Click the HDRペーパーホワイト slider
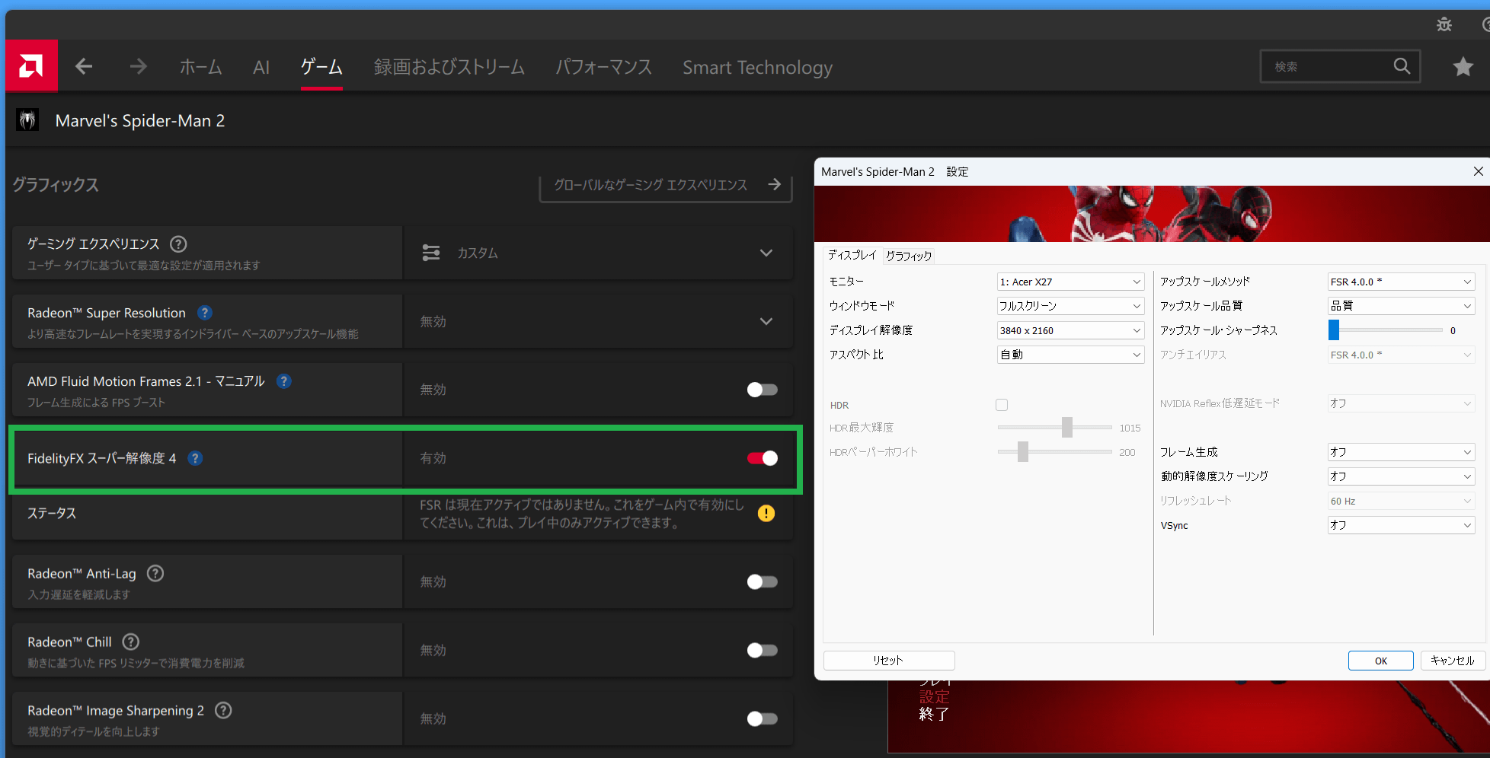 pyautogui.click(x=1055, y=452)
